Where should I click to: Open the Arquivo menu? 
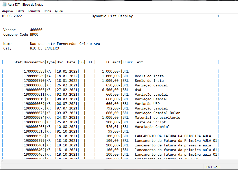point(7,11)
